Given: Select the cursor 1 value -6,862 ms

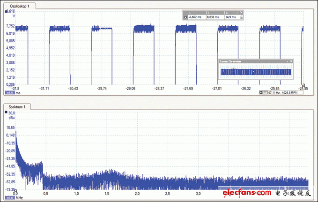Looking at the screenshot, I should (x=195, y=17).
